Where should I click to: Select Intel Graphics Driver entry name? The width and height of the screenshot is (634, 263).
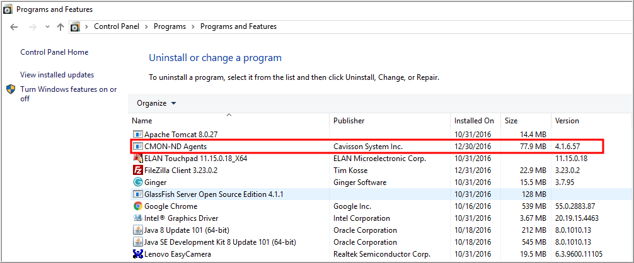tap(181, 218)
